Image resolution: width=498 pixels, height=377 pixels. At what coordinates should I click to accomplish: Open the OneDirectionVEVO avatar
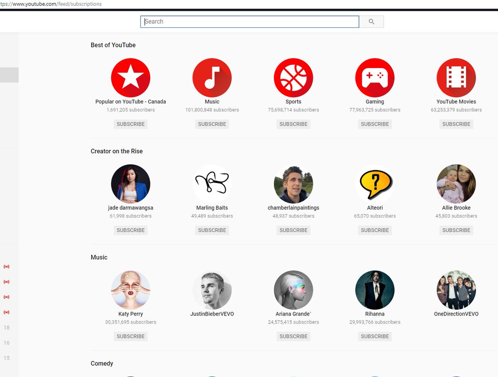(x=456, y=290)
